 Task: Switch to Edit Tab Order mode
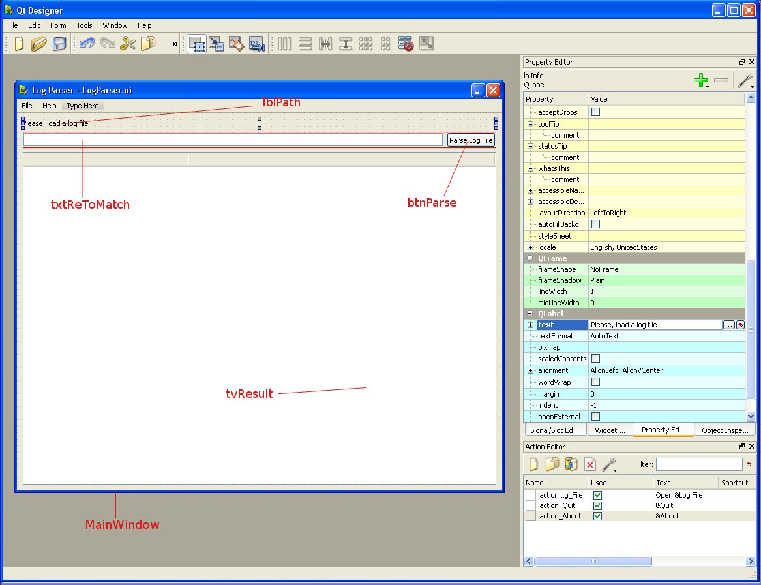click(x=256, y=44)
